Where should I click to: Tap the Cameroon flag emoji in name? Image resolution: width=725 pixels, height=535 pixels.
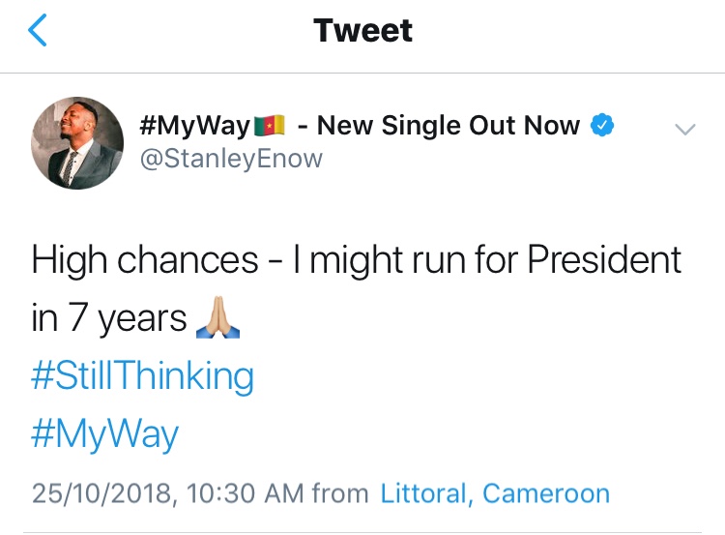(x=268, y=126)
